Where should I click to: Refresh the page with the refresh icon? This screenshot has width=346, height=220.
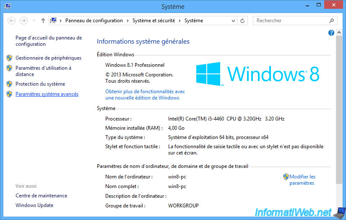pos(242,21)
